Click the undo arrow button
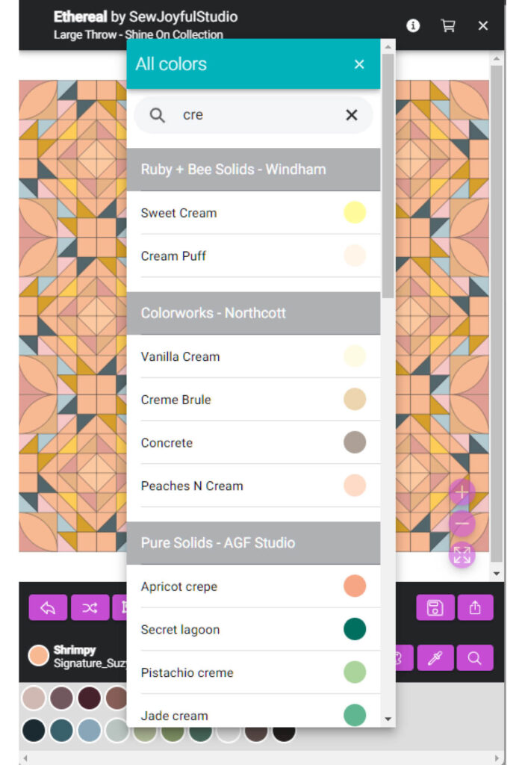525x765 pixels. pyautogui.click(x=48, y=607)
